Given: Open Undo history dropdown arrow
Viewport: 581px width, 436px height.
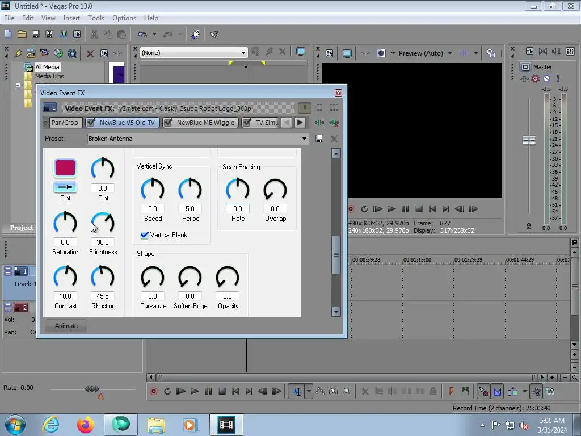Looking at the screenshot, I should [x=154, y=34].
